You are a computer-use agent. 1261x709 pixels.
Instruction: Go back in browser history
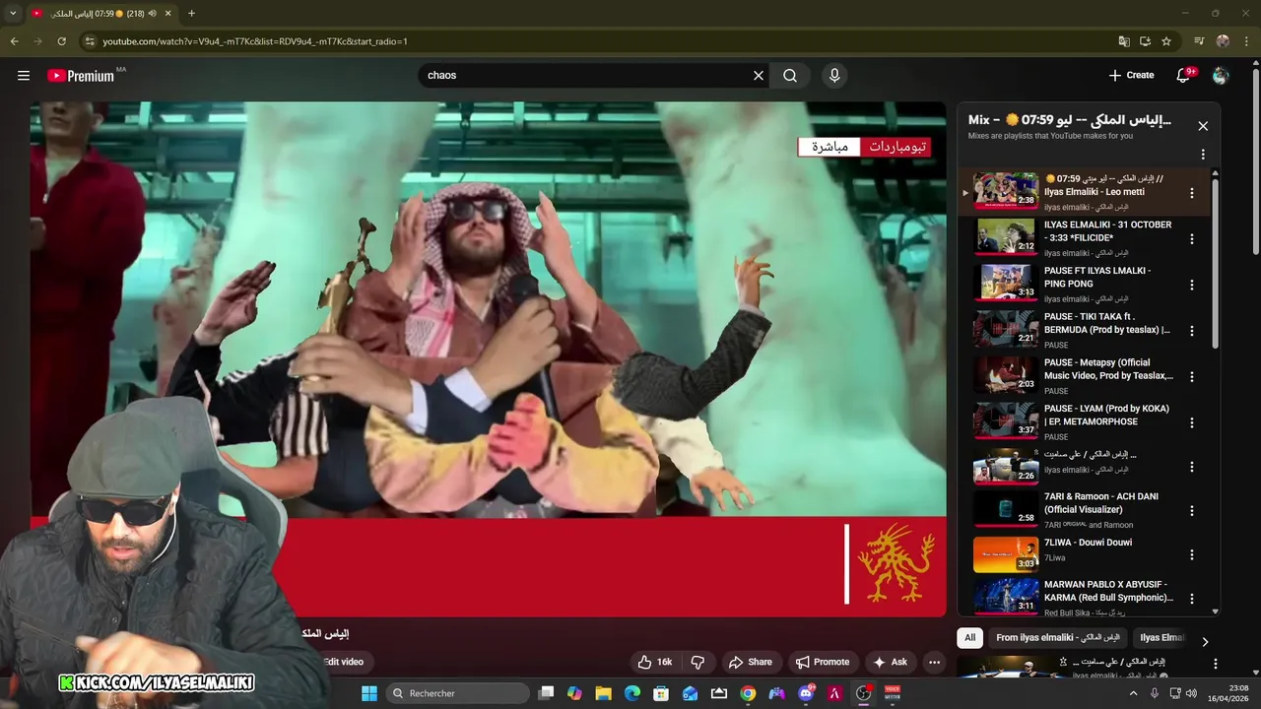14,41
